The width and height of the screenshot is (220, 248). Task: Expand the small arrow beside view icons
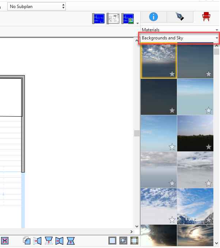[x=137, y=23]
